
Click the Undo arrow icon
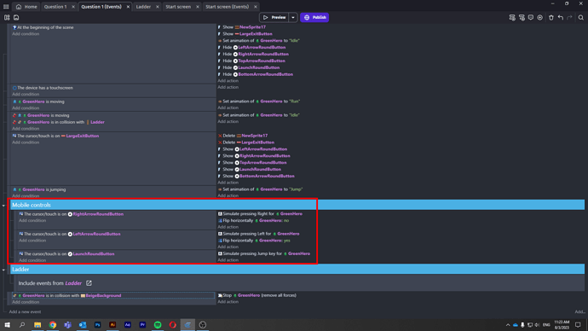coord(561,18)
